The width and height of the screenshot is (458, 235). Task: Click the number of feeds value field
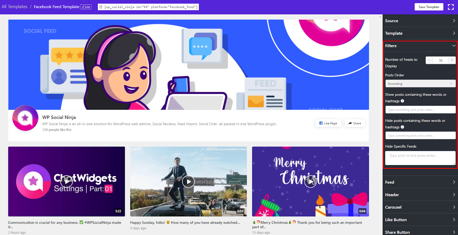[x=441, y=60]
